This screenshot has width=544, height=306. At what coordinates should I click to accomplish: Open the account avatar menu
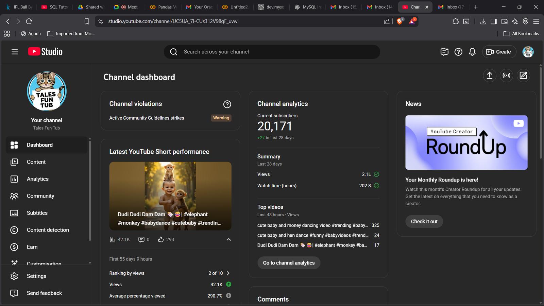tap(528, 52)
